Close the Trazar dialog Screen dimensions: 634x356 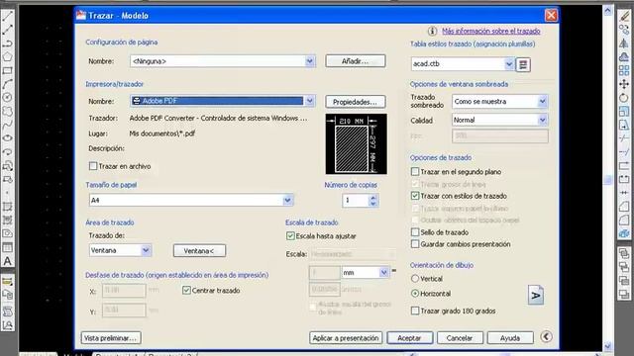551,16
